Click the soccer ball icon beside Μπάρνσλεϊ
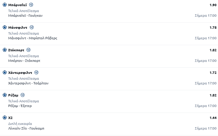Image resolution: width=218 pixels, height=136 pixels. tap(5, 5)
